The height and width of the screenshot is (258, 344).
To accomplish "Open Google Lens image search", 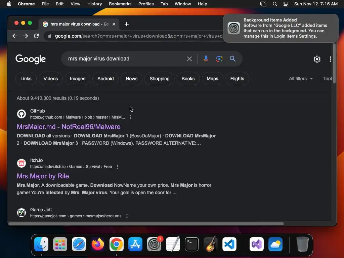I will pyautogui.click(x=219, y=59).
